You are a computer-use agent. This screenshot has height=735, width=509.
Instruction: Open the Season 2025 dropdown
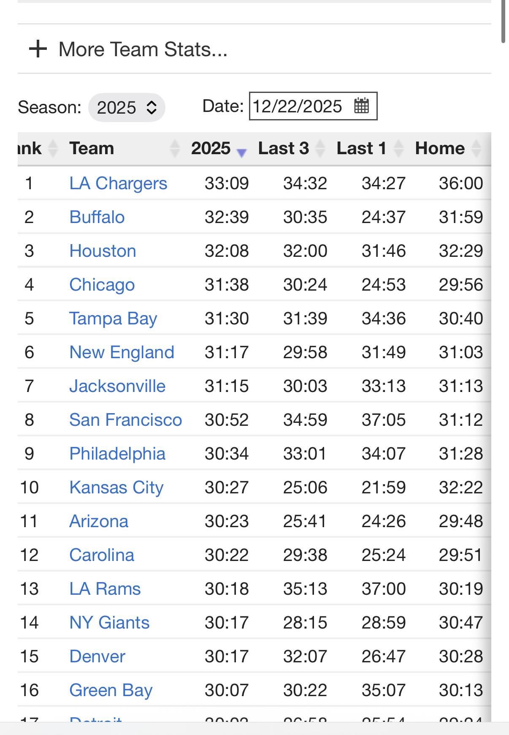tap(127, 107)
